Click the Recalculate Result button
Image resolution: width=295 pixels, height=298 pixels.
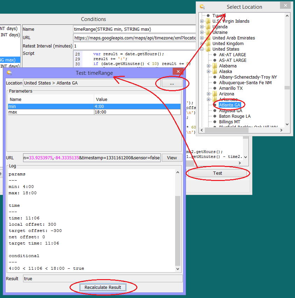pos(103,288)
